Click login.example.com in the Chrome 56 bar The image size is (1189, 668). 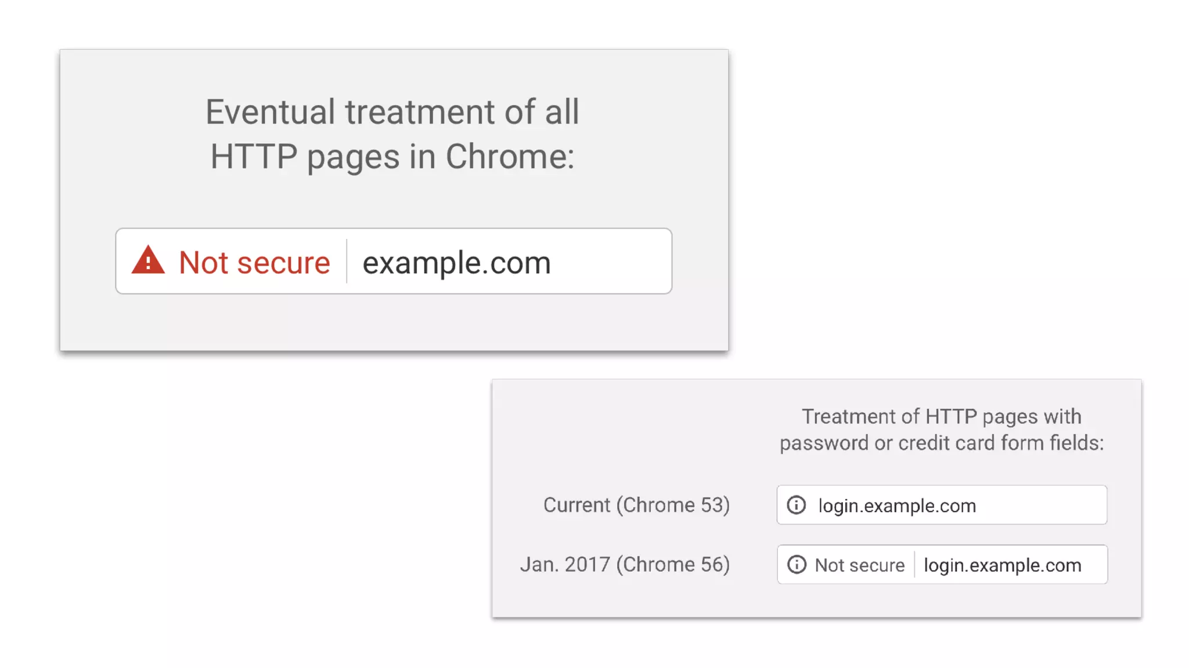coord(1002,565)
